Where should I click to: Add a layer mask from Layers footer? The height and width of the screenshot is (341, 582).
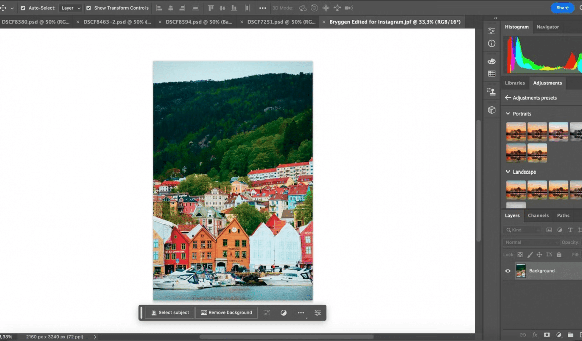point(547,334)
